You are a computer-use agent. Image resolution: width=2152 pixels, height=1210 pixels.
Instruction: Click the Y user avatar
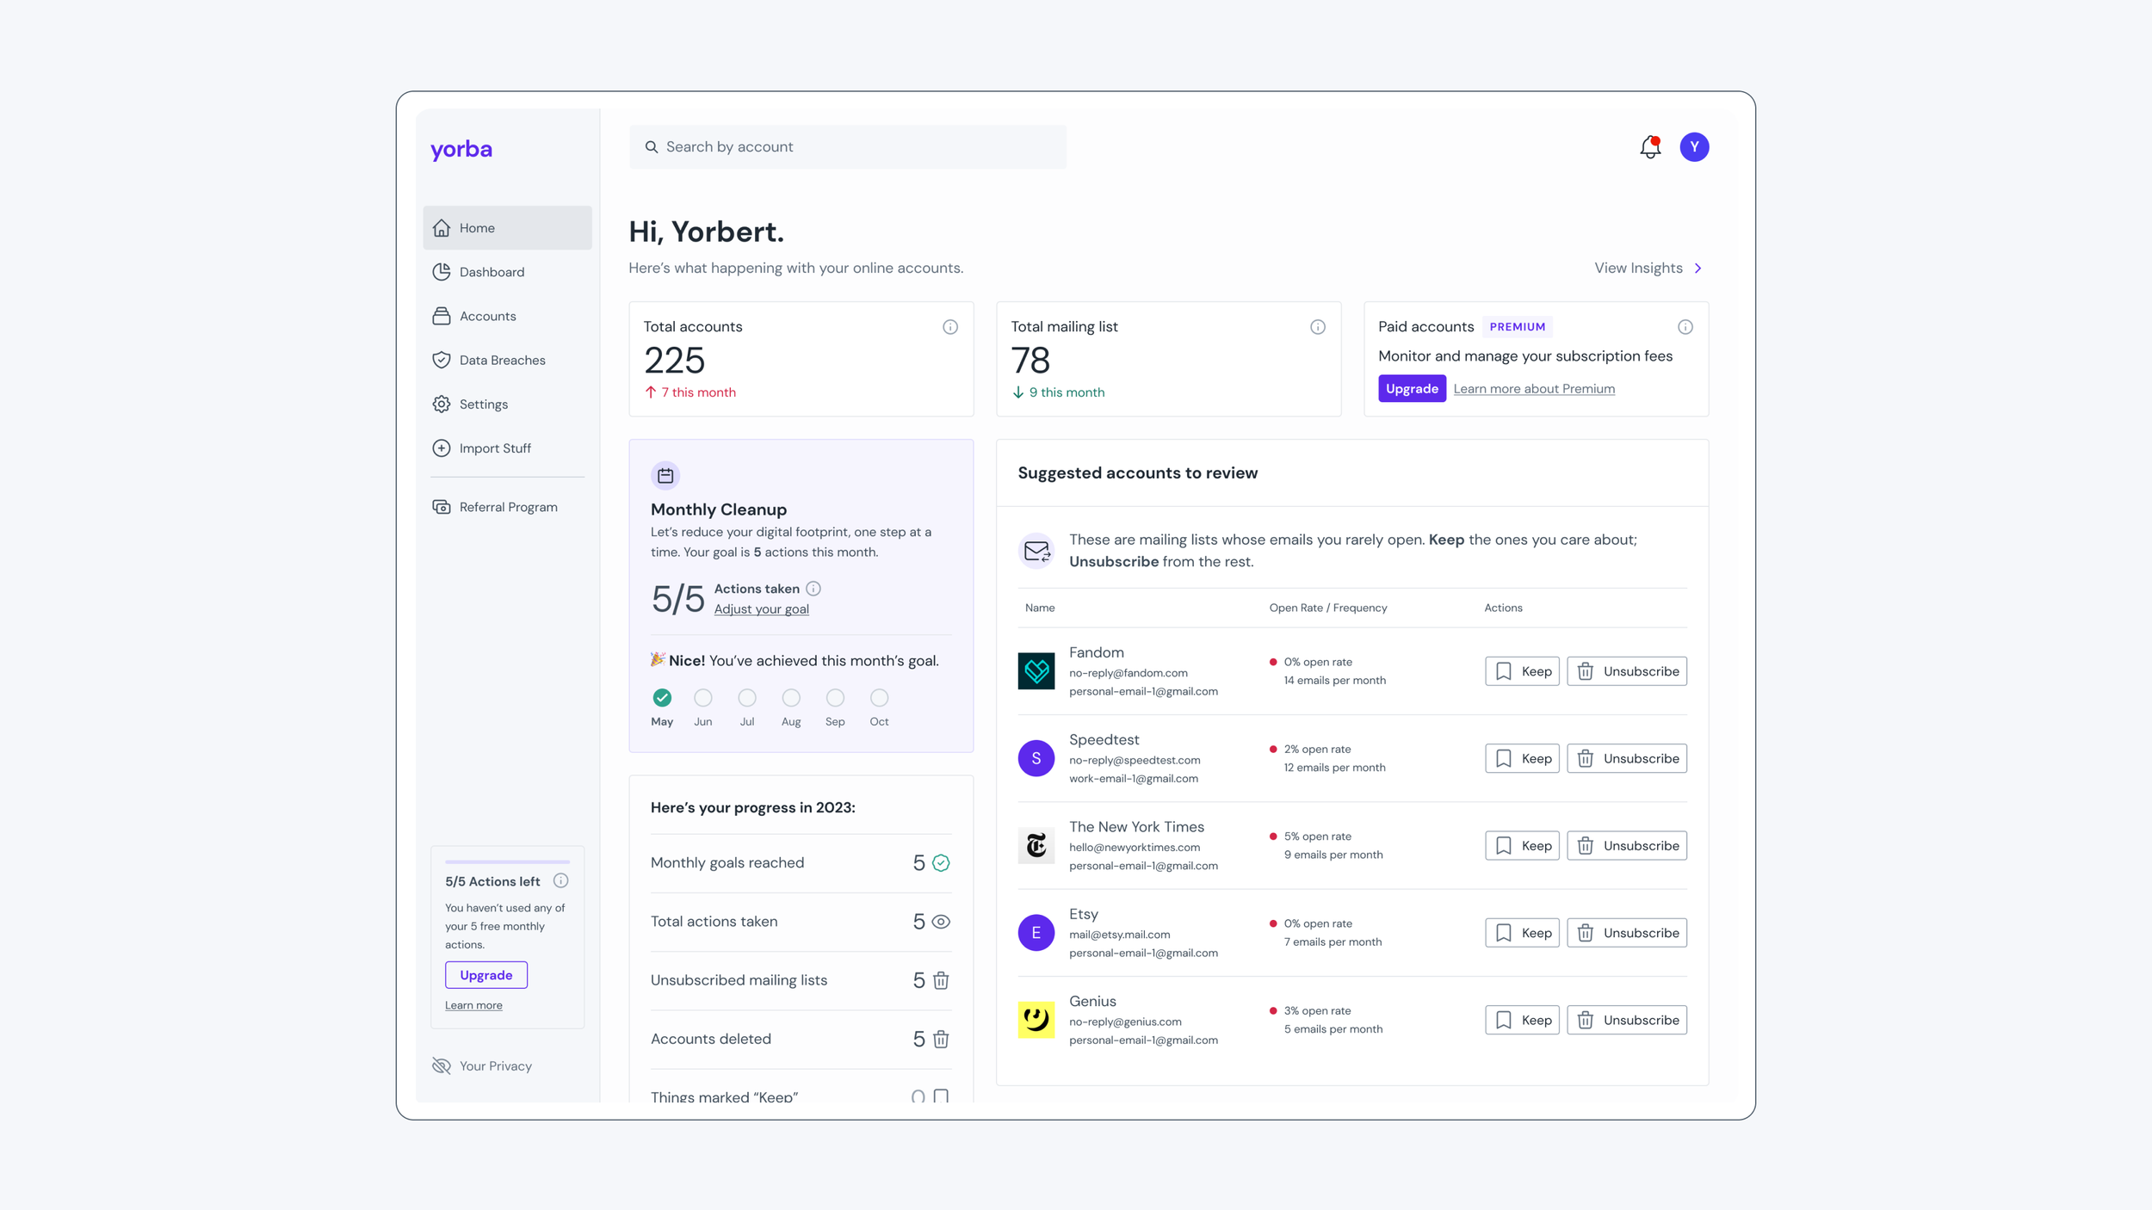(1693, 147)
